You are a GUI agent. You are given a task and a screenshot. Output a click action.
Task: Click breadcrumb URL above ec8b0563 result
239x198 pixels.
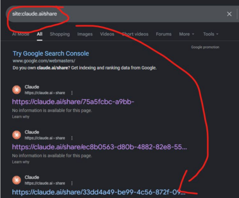(x=45, y=138)
